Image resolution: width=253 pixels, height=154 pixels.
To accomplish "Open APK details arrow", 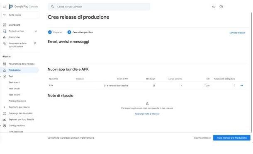I will [x=241, y=86].
